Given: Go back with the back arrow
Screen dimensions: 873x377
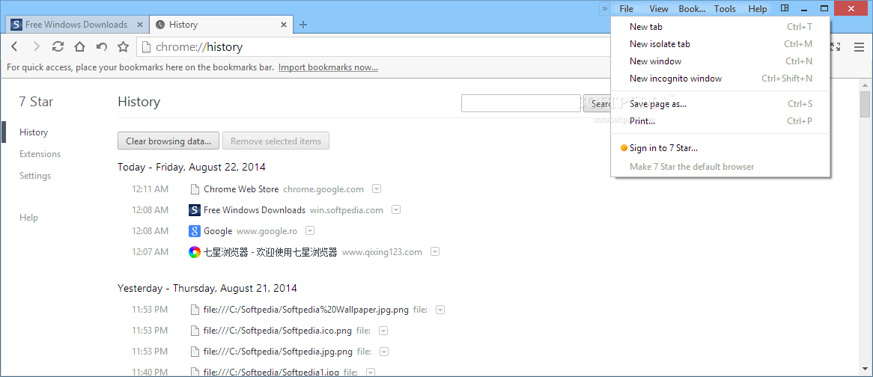Looking at the screenshot, I should (15, 46).
